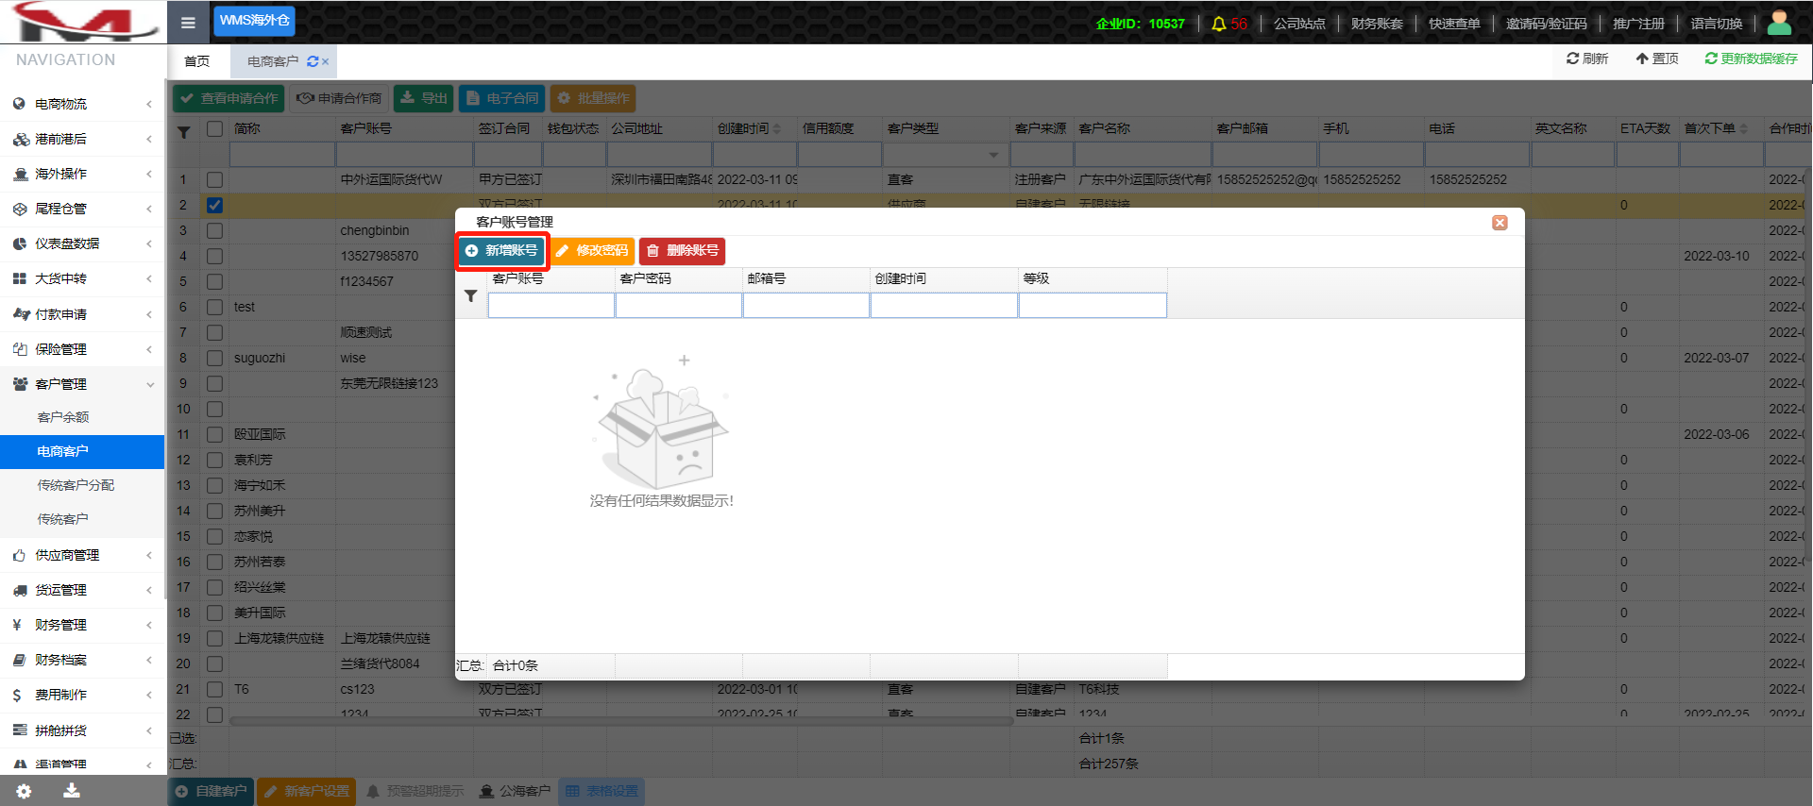The image size is (1813, 806).
Task: Open the user avatar profile
Action: (x=1779, y=23)
